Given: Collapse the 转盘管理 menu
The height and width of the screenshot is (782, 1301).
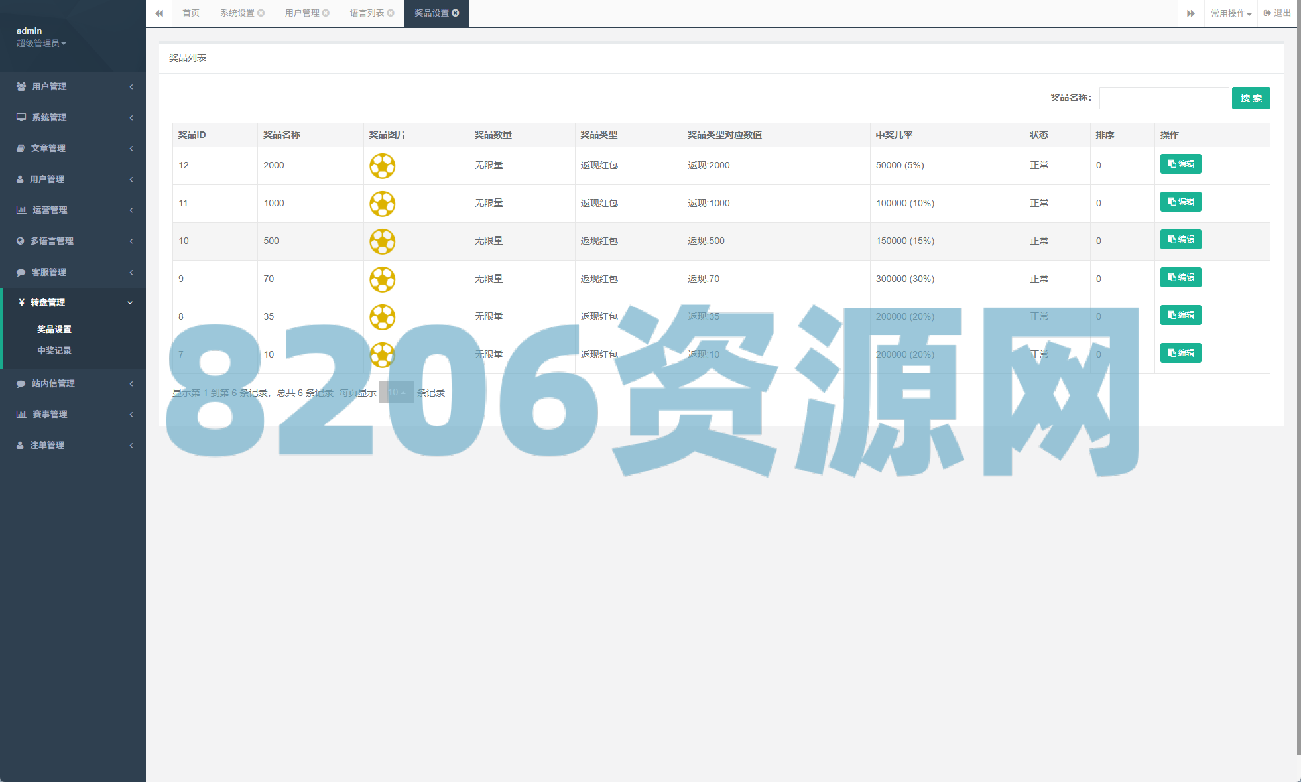Looking at the screenshot, I should [73, 302].
